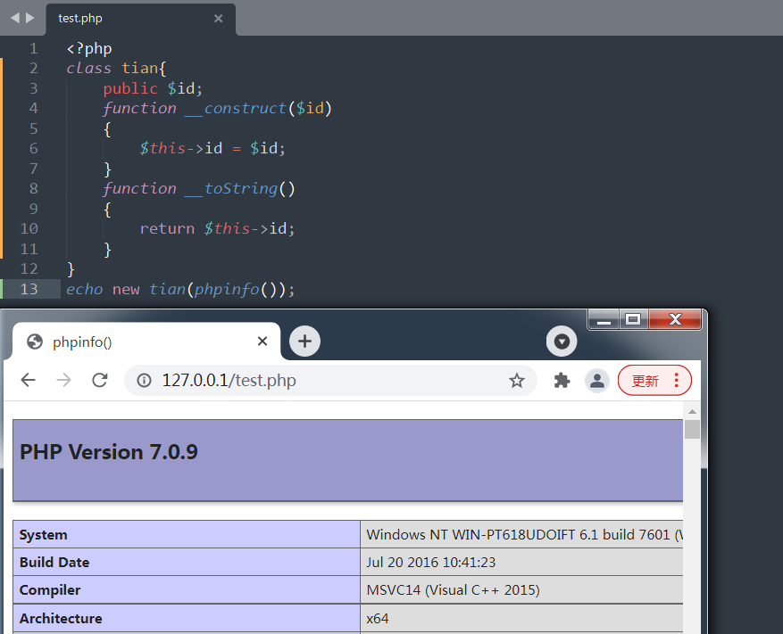This screenshot has width=783, height=634.
Task: Click the browser vertical scrollbar thumb
Action: (692, 430)
